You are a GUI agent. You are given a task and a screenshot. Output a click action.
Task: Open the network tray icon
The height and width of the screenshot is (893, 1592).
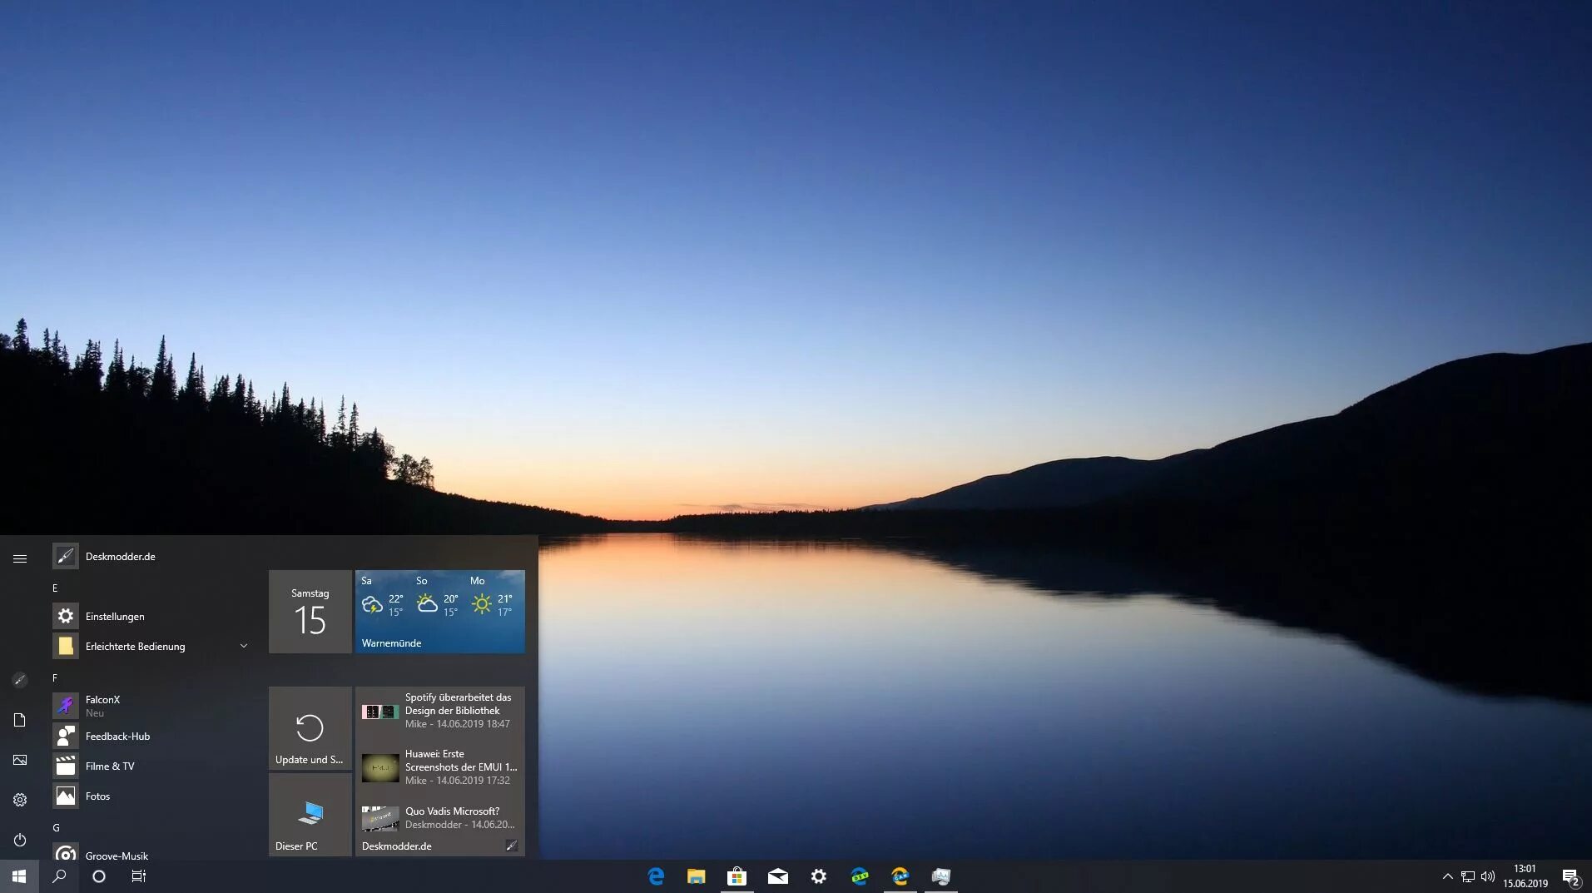click(1468, 876)
